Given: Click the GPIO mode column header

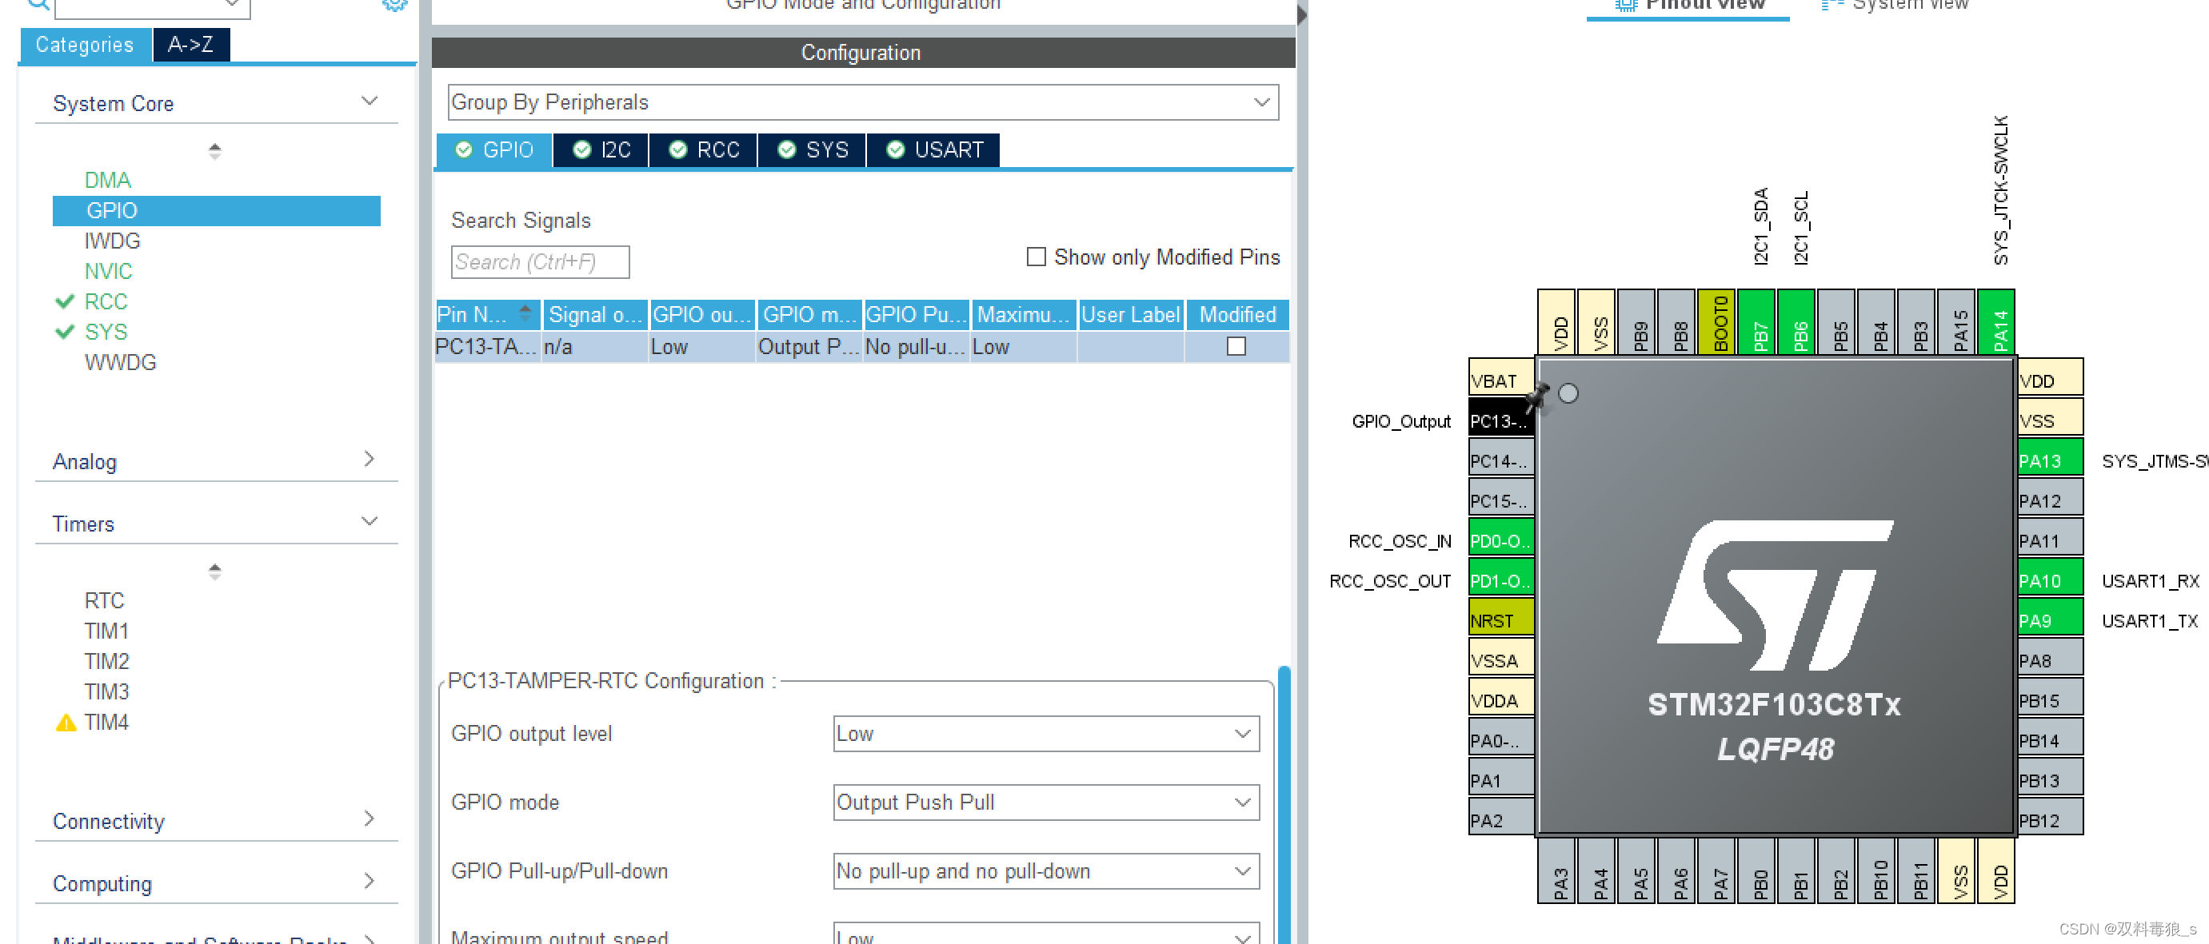Looking at the screenshot, I should click(x=809, y=315).
